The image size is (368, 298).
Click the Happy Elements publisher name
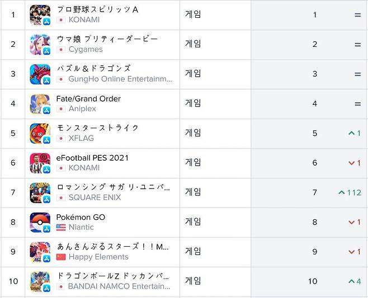click(x=98, y=257)
